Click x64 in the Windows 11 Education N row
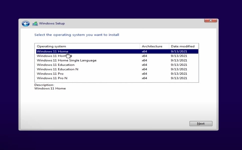 coord(144,69)
